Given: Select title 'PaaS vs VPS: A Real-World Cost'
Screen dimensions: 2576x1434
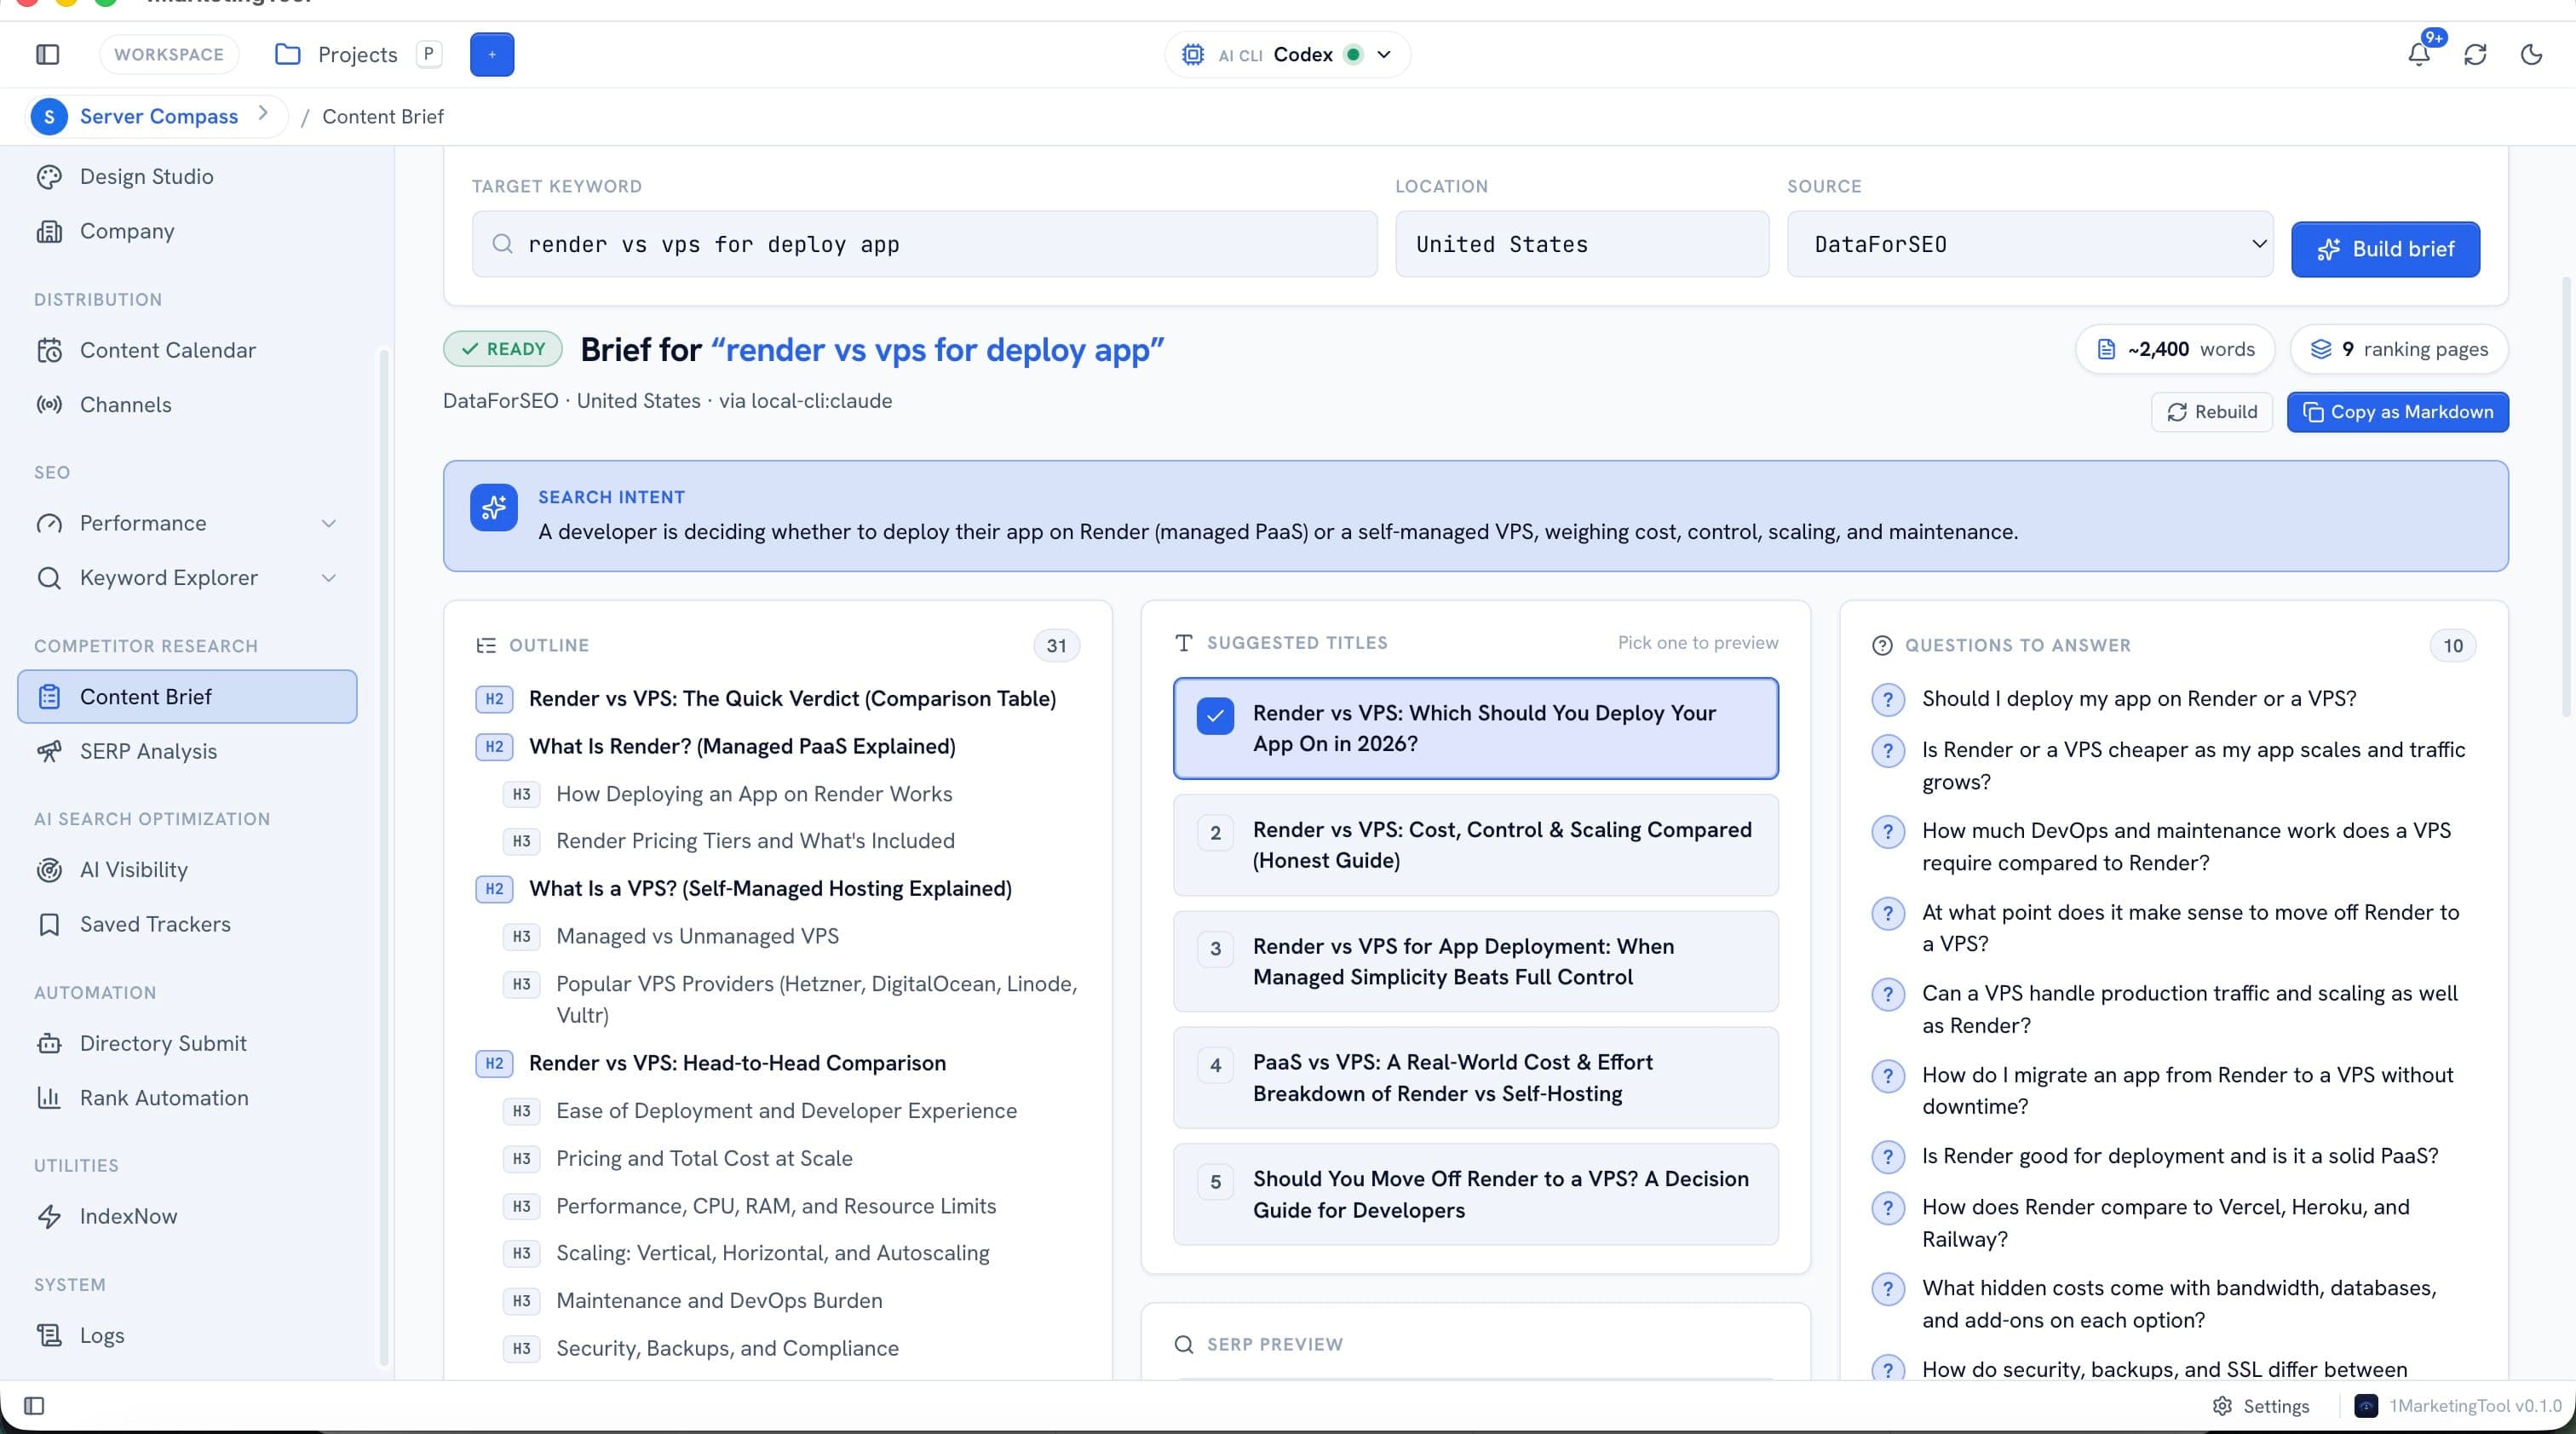Looking at the screenshot, I should coord(1475,1077).
